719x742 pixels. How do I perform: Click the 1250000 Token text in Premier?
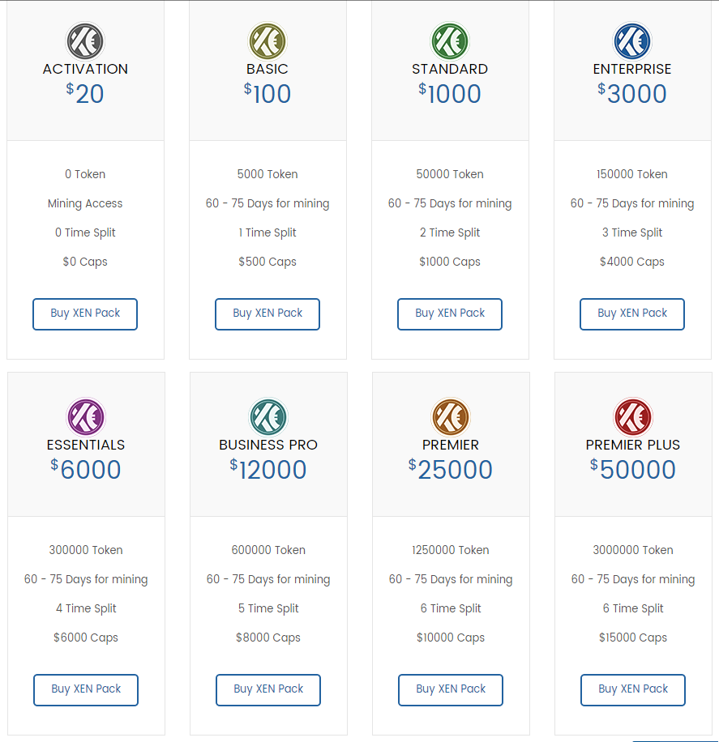(x=451, y=550)
